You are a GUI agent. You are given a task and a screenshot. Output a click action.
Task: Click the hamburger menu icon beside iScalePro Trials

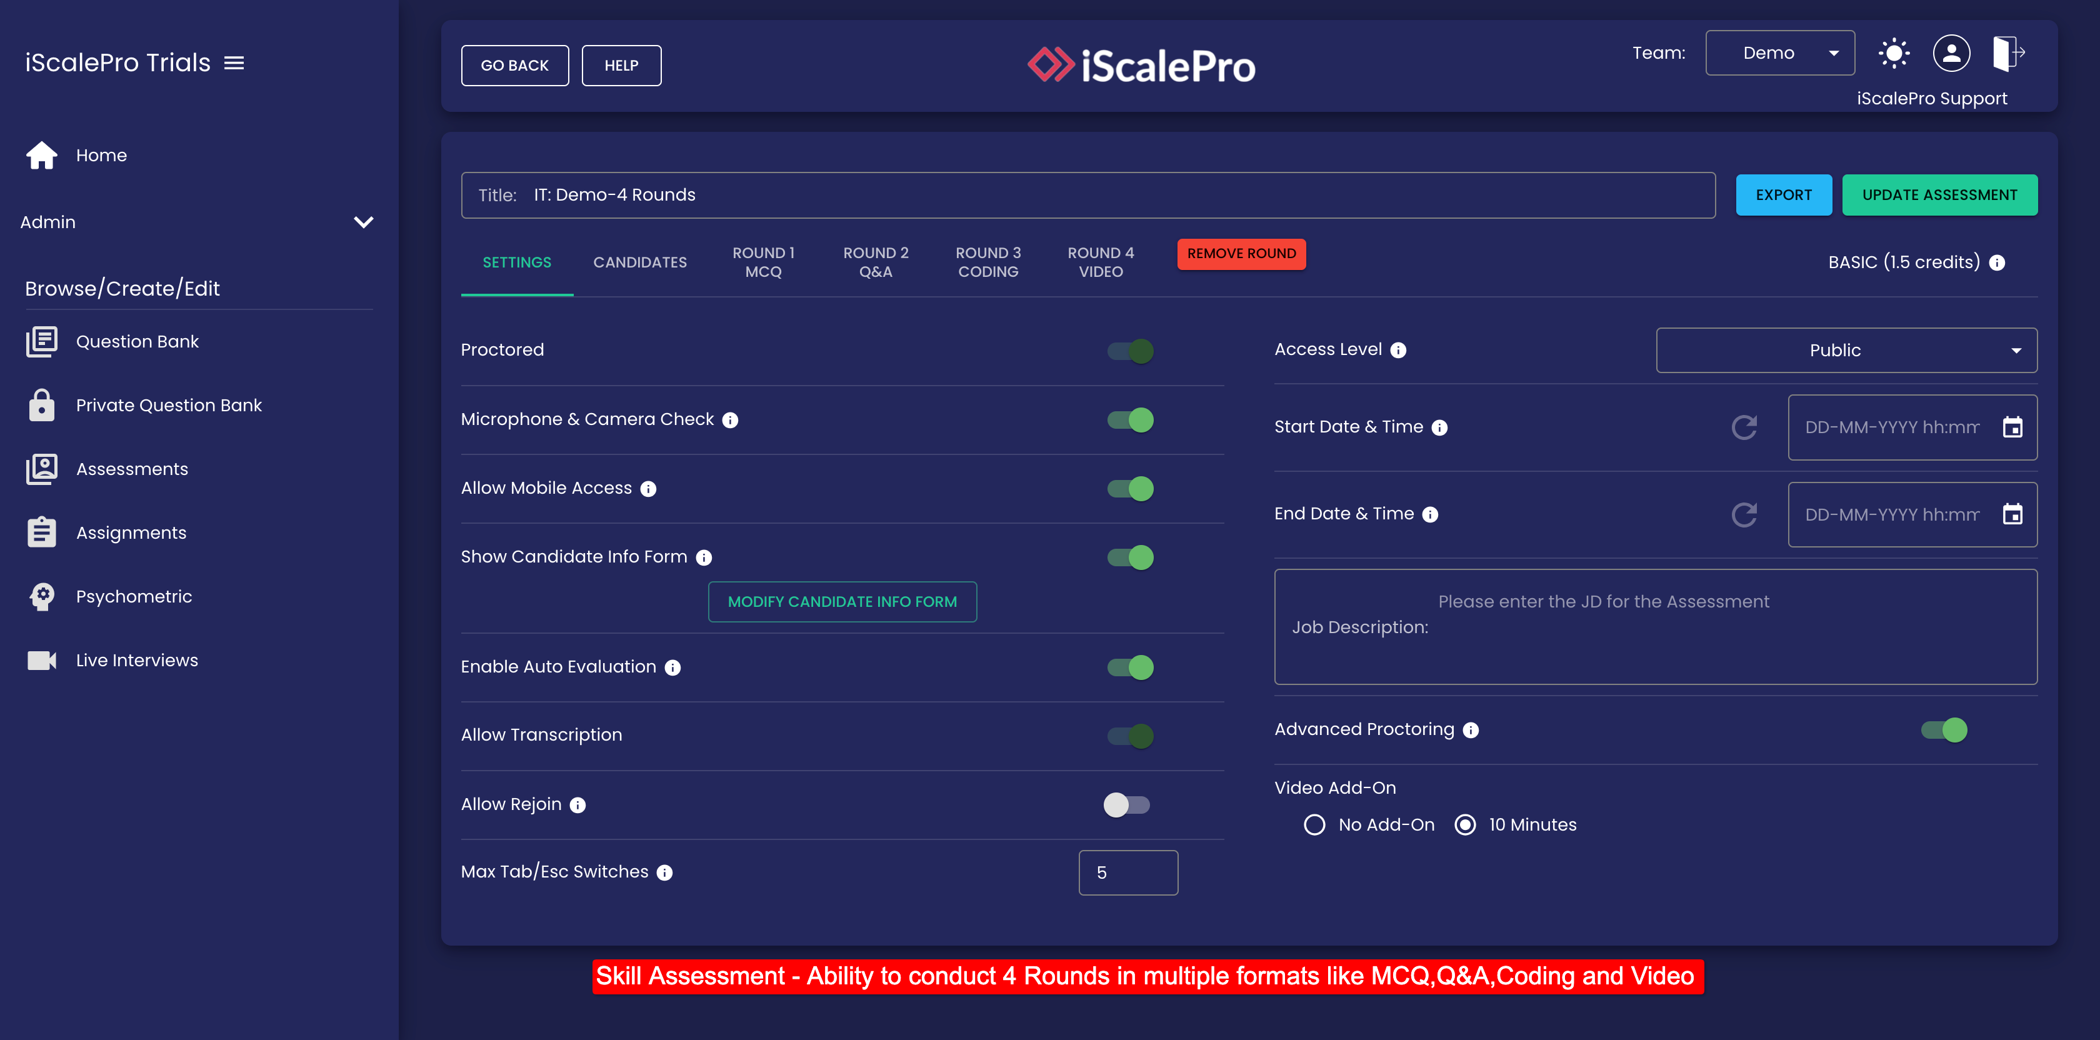(234, 62)
